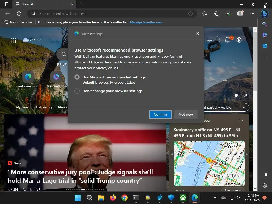This screenshot has width=272, height=204.
Task: Open the tab actions menu icon
Action: pyautogui.click(x=6, y=4)
